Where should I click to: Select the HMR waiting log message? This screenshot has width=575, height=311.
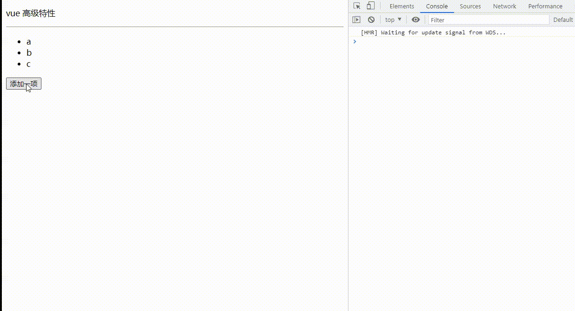pyautogui.click(x=433, y=32)
